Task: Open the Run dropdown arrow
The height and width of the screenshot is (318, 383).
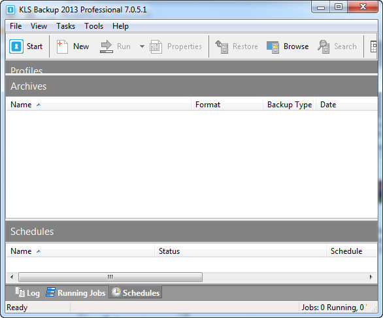Action: 142,46
